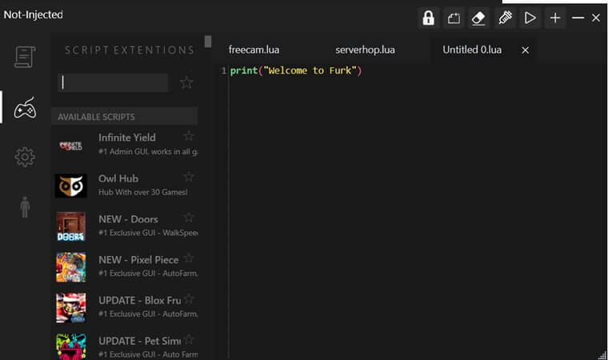The image size is (608, 360).
Task: Click the AVAILABLE SCRIPTS header
Action: point(125,117)
